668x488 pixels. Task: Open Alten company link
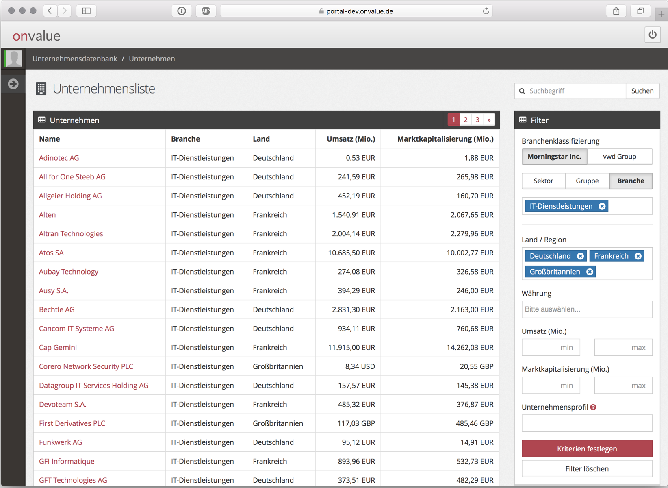click(x=47, y=215)
